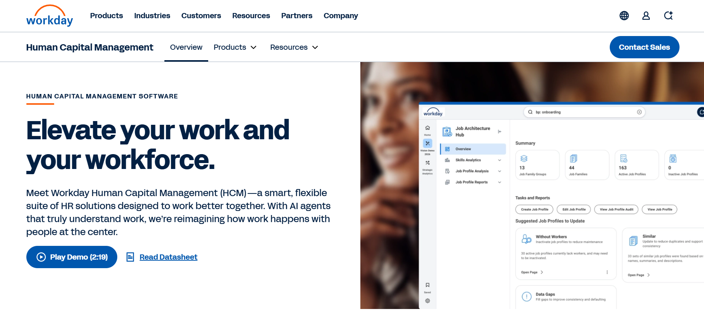Expand the Products dropdown in sub-navigation
The height and width of the screenshot is (335, 704).
coord(235,47)
